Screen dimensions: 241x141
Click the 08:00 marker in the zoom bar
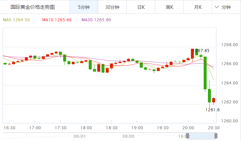(x=128, y=136)
